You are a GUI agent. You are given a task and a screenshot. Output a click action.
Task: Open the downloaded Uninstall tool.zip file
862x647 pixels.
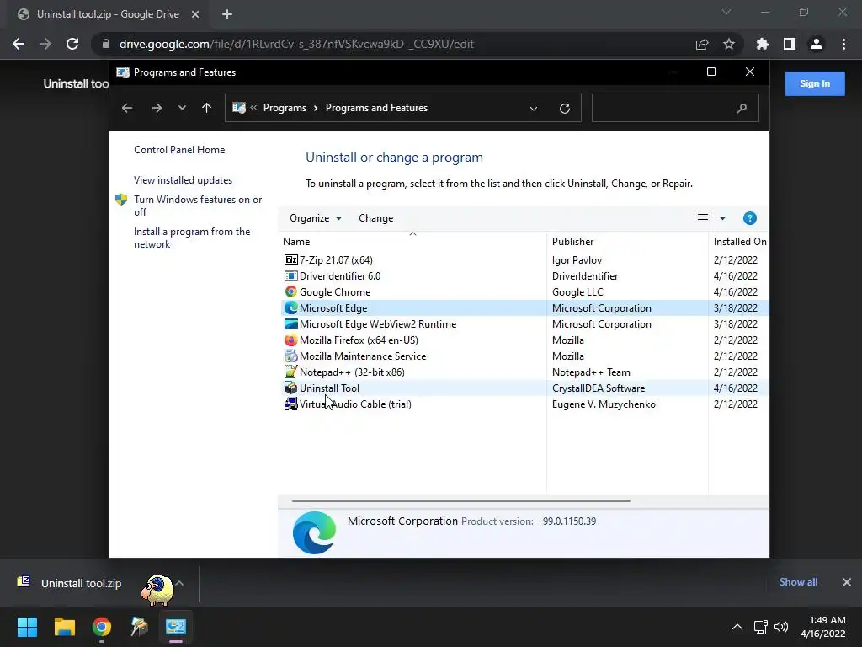pyautogui.click(x=82, y=583)
